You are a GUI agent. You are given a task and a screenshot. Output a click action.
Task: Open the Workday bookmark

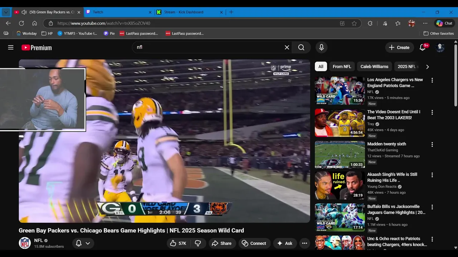[26, 34]
